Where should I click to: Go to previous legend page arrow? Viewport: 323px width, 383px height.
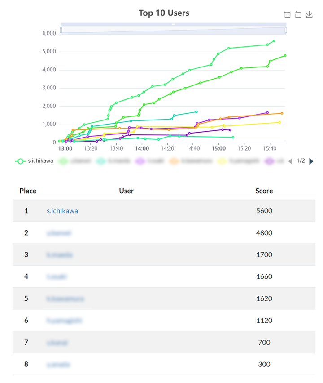click(290, 161)
